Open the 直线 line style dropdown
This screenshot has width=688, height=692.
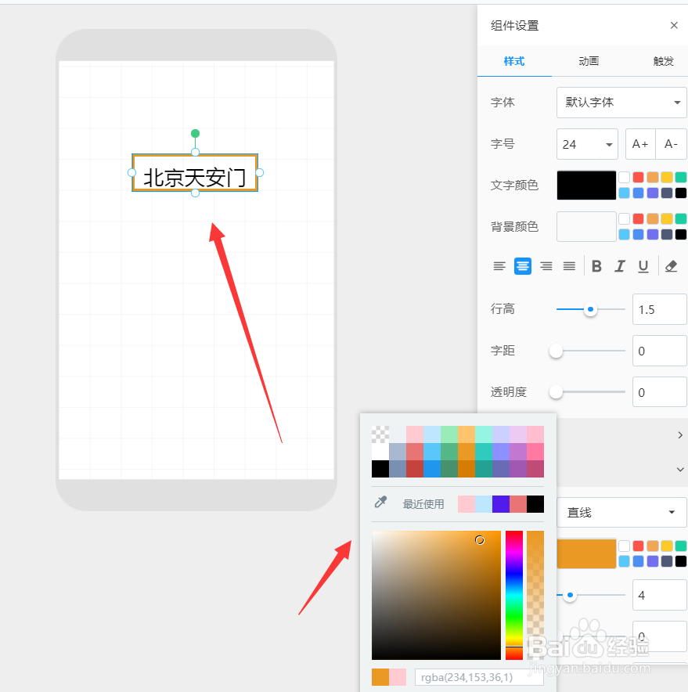tap(621, 512)
